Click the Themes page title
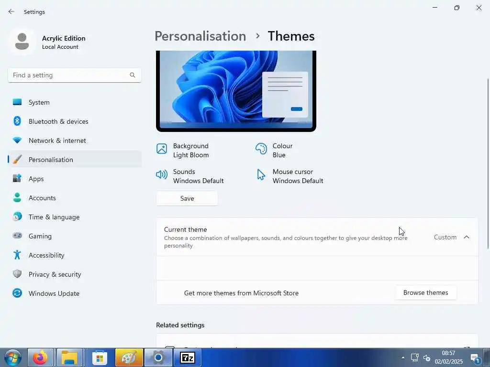The image size is (490, 367). [291, 36]
